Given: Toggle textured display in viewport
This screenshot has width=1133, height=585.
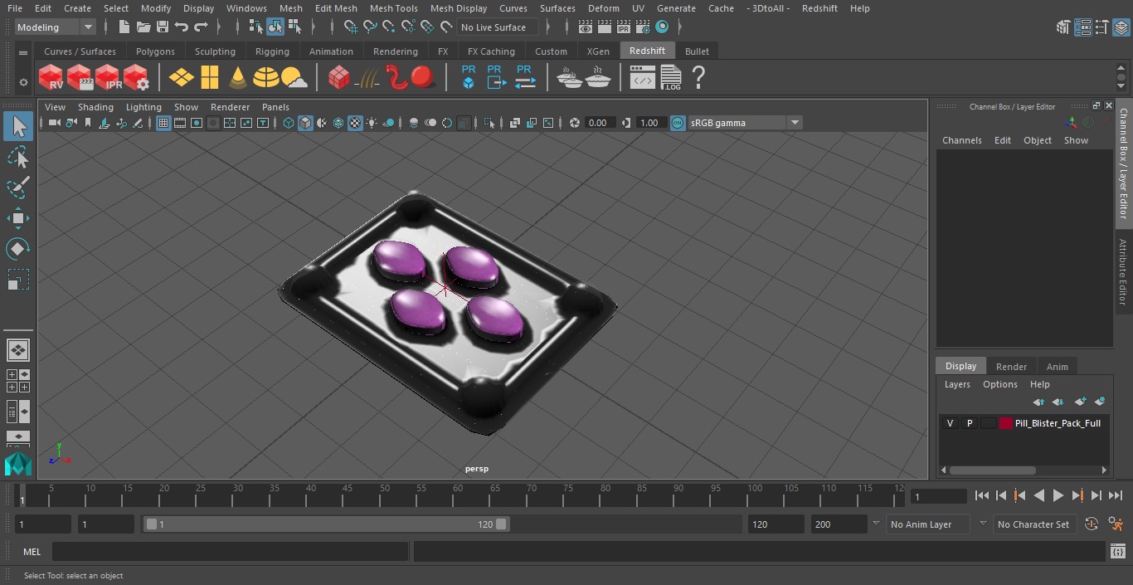Looking at the screenshot, I should pyautogui.click(x=355, y=123).
